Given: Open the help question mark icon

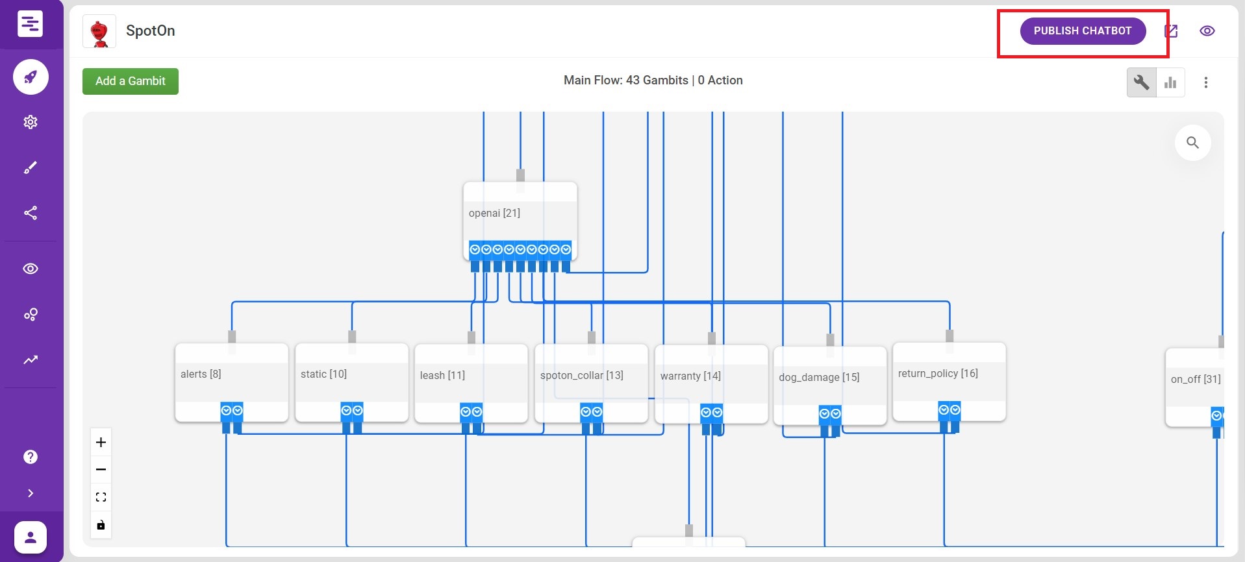Looking at the screenshot, I should pyautogui.click(x=31, y=457).
